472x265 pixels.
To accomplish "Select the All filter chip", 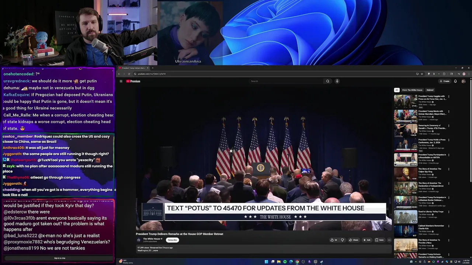I will point(397,90).
